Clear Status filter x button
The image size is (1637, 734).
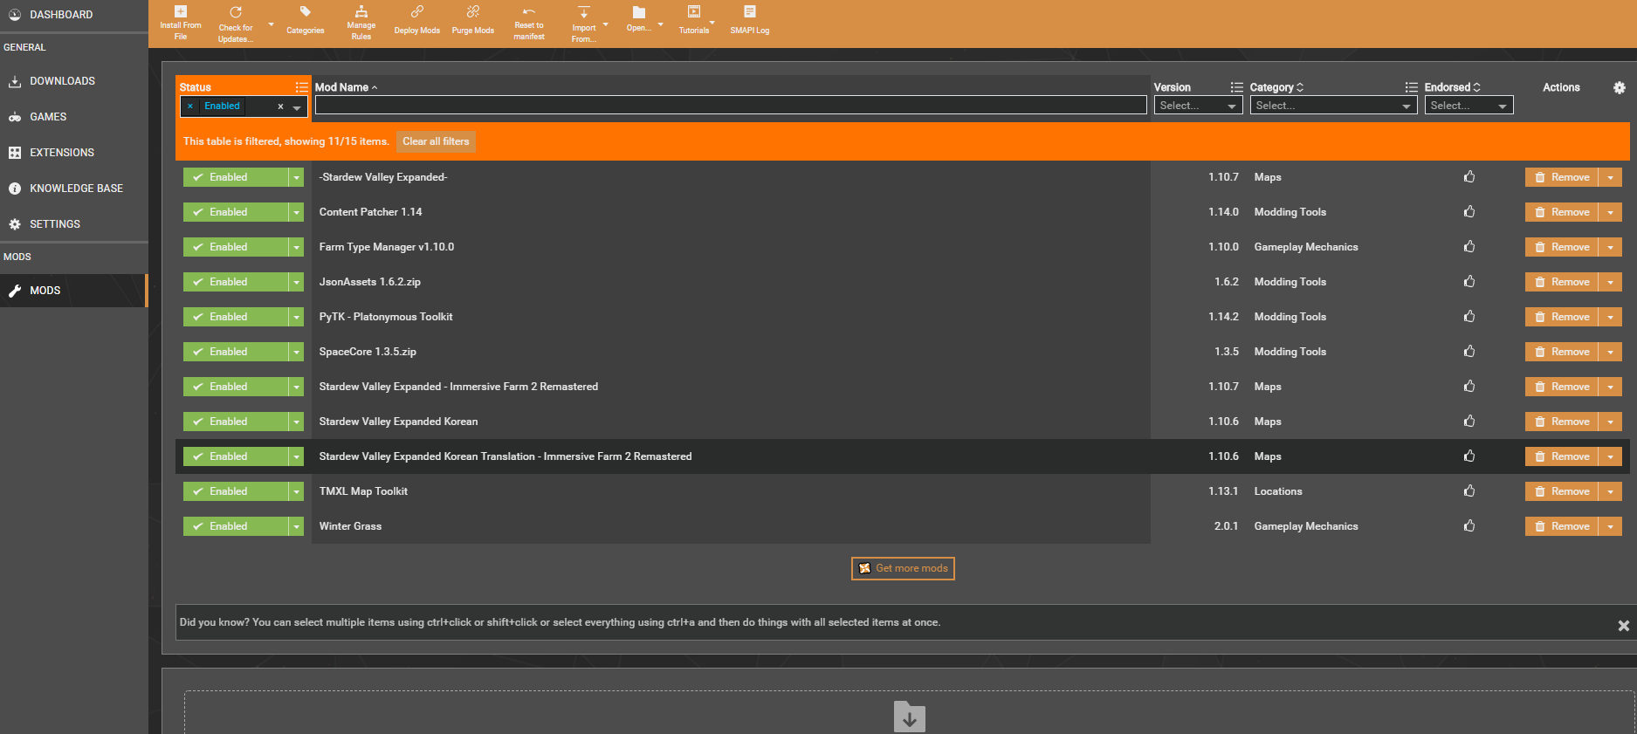280,106
